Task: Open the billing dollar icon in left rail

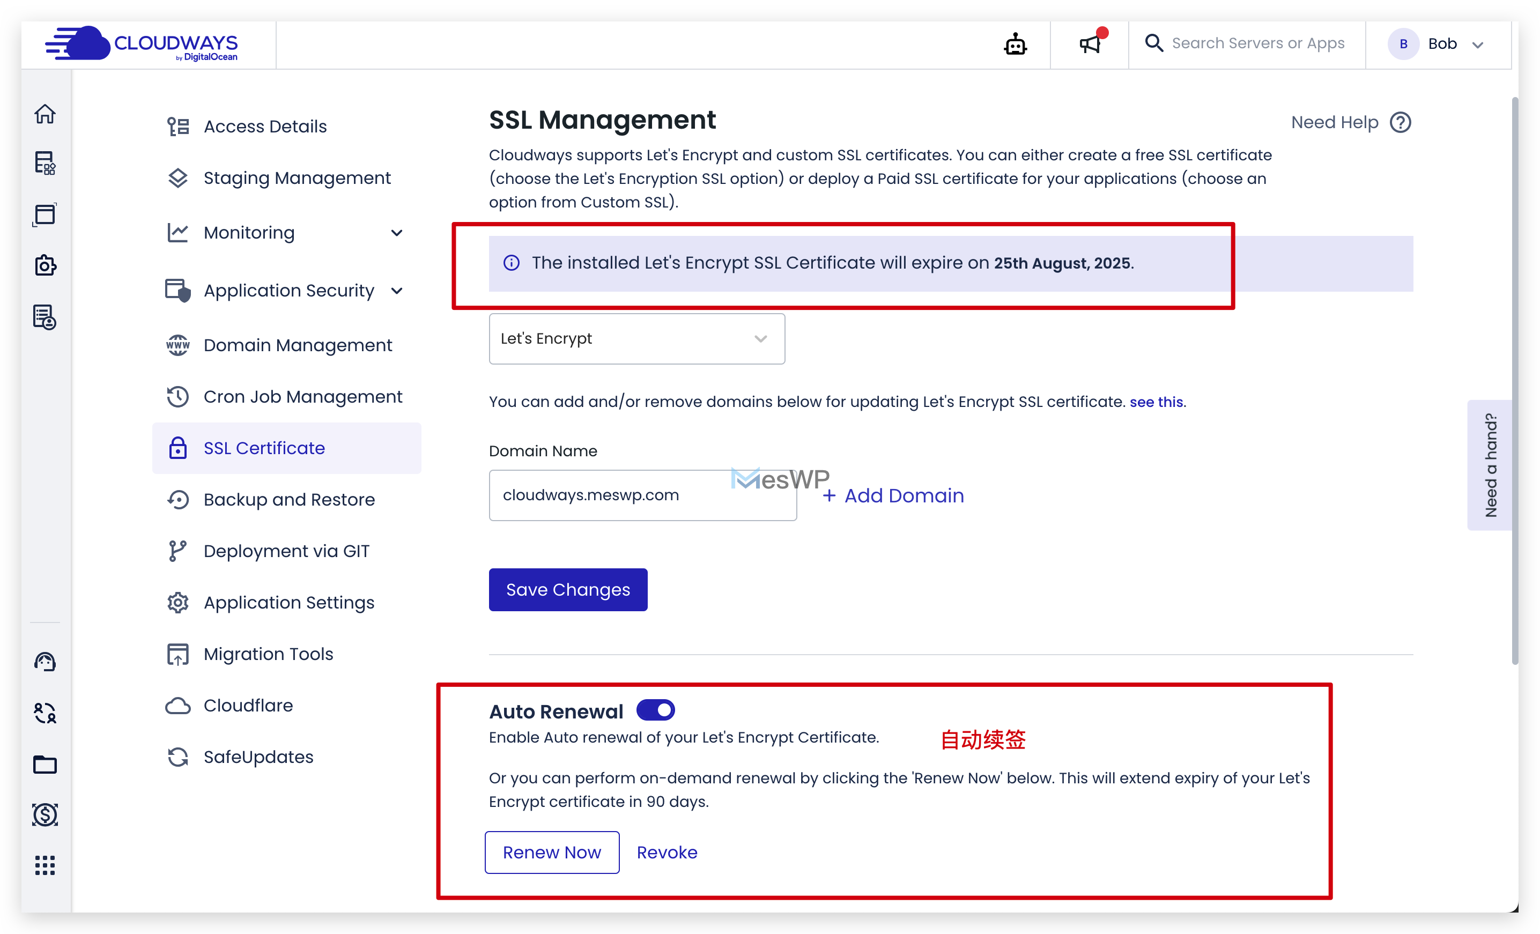Action: click(x=45, y=816)
